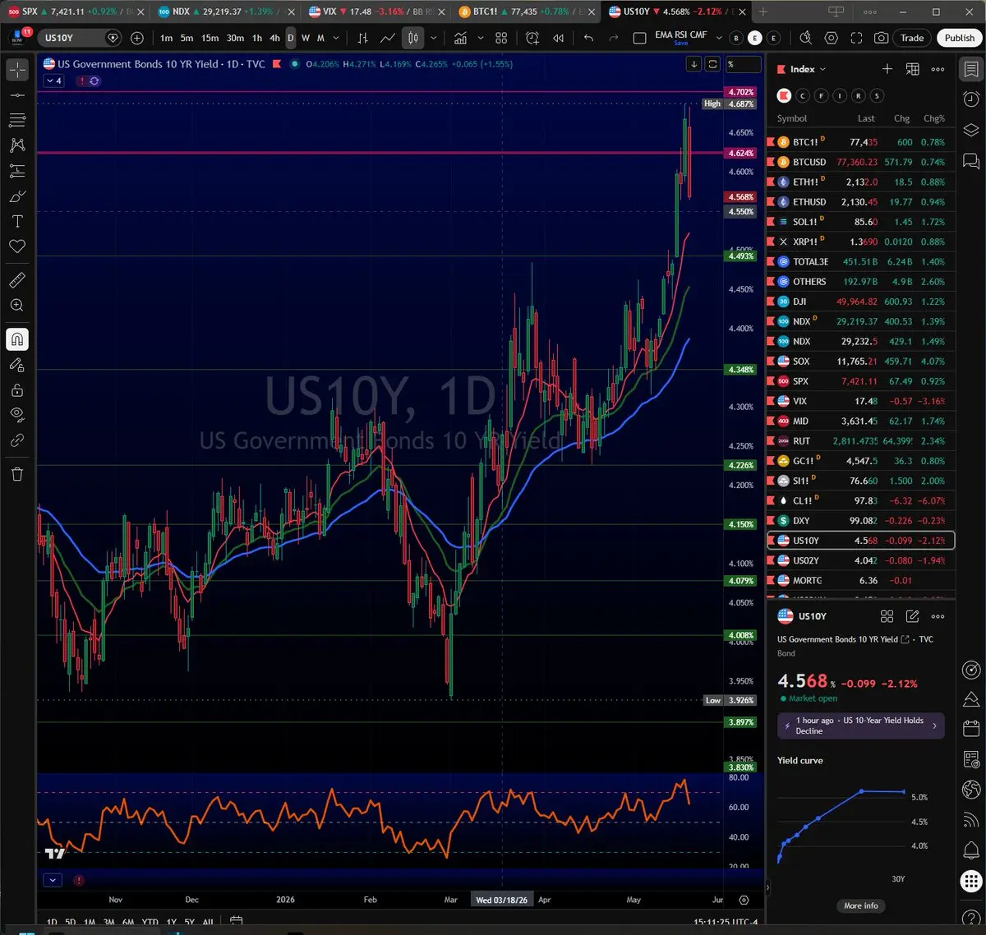This screenshot has height=935, width=986.
Task: Activate the zoom in tool
Action: (17, 306)
